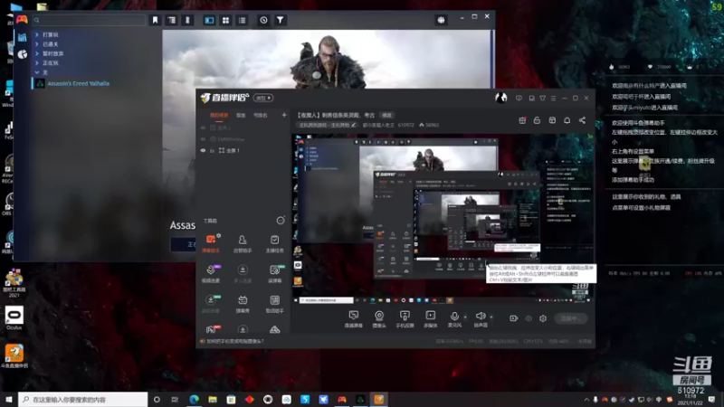Open the skin shirt icon in title bar
The image size is (724, 407).
542,99
